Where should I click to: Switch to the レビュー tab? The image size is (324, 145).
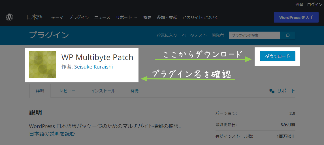[x=67, y=91]
